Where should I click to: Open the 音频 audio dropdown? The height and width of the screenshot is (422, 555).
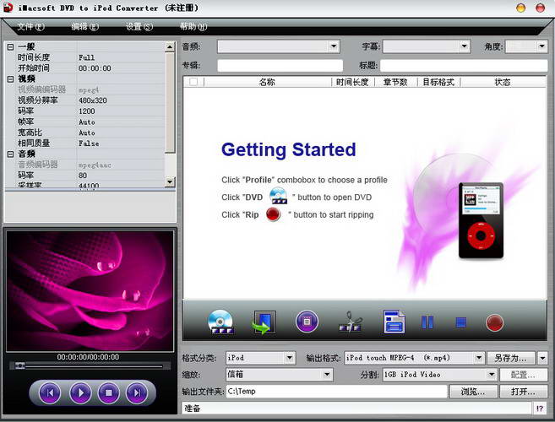pyautogui.click(x=334, y=46)
